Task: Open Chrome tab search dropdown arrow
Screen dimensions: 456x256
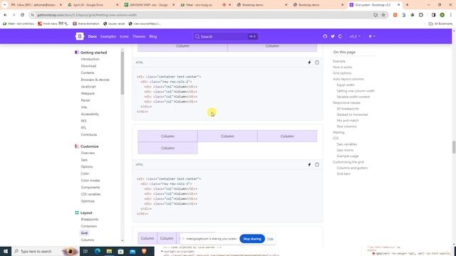Action: click(5, 5)
